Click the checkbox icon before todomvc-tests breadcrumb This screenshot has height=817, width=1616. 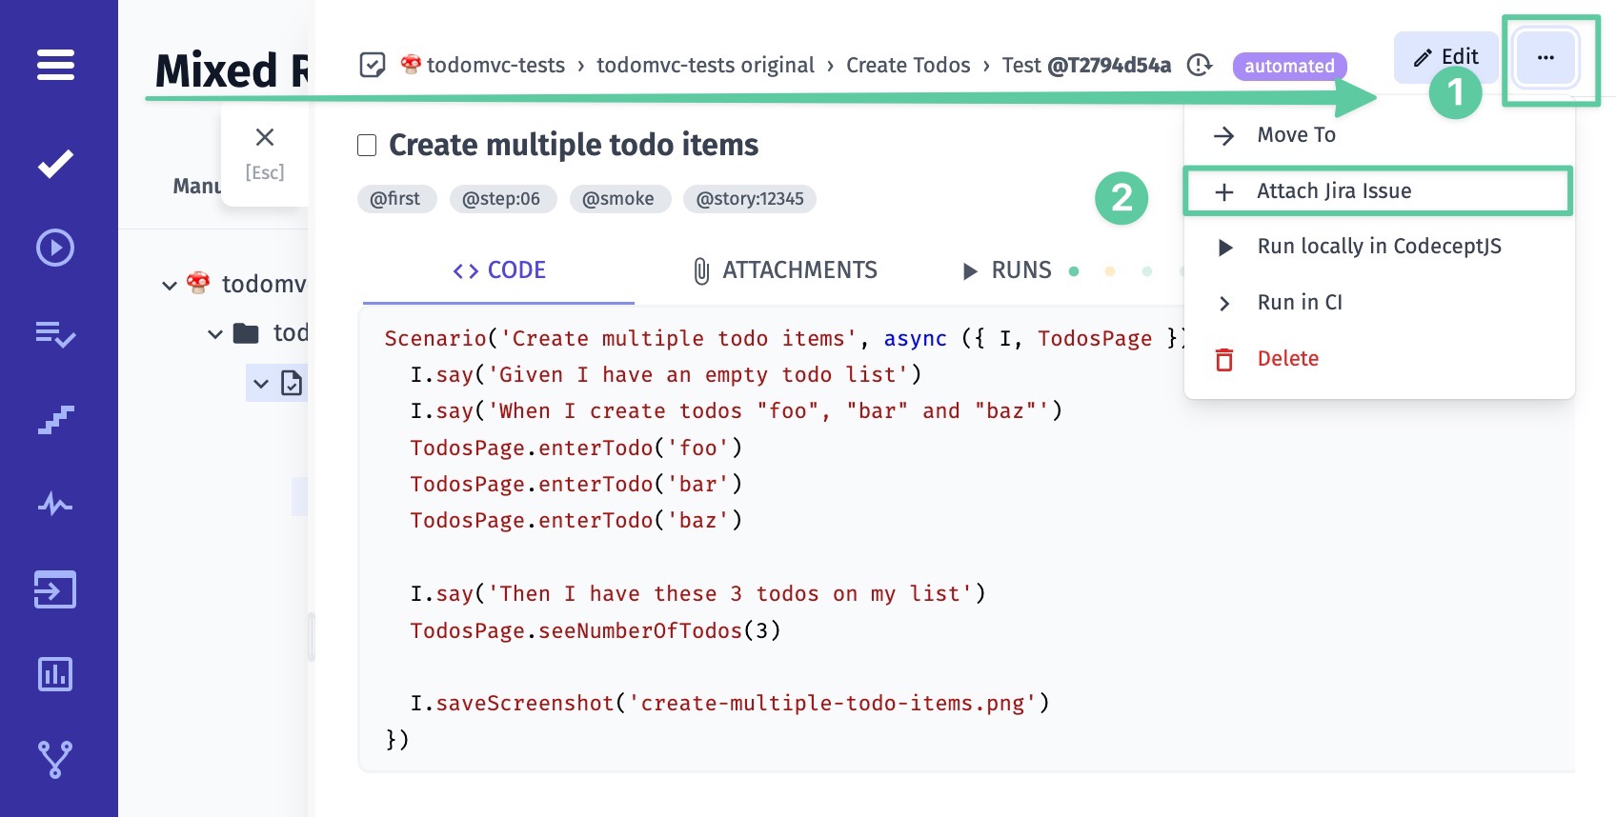pos(373,65)
